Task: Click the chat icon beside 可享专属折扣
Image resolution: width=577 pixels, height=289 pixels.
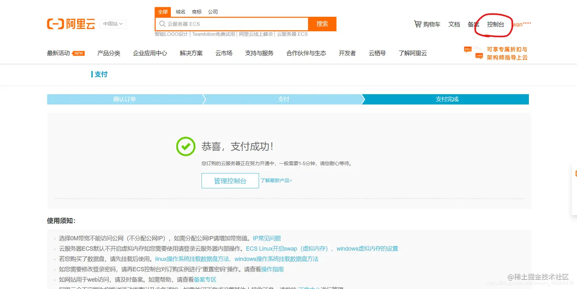Action: point(473,50)
